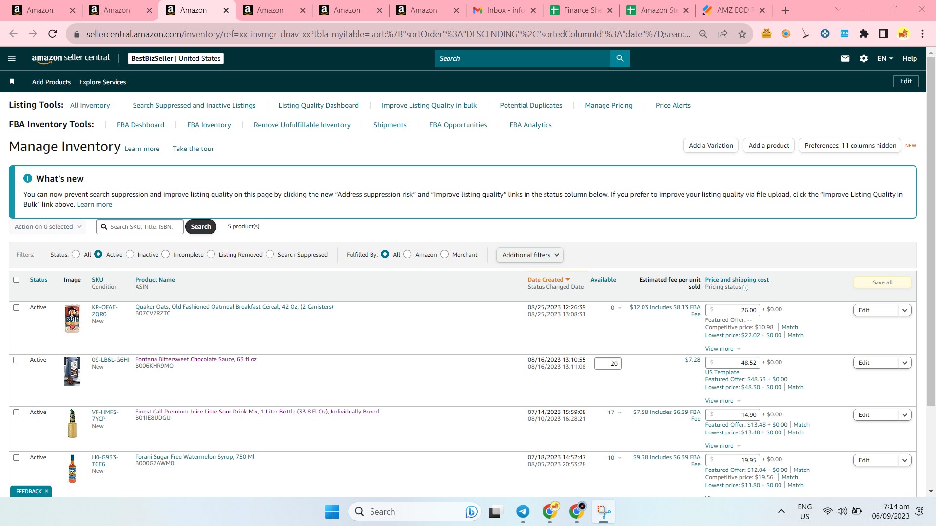Open the Windows Start menu

pos(332,512)
